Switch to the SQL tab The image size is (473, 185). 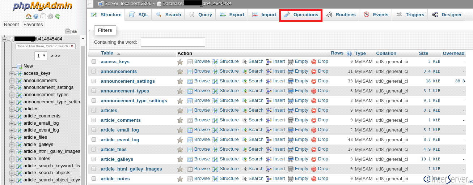[x=139, y=15]
